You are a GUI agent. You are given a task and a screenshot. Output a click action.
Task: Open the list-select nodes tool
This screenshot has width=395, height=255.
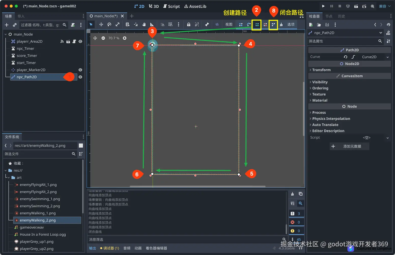click(128, 24)
